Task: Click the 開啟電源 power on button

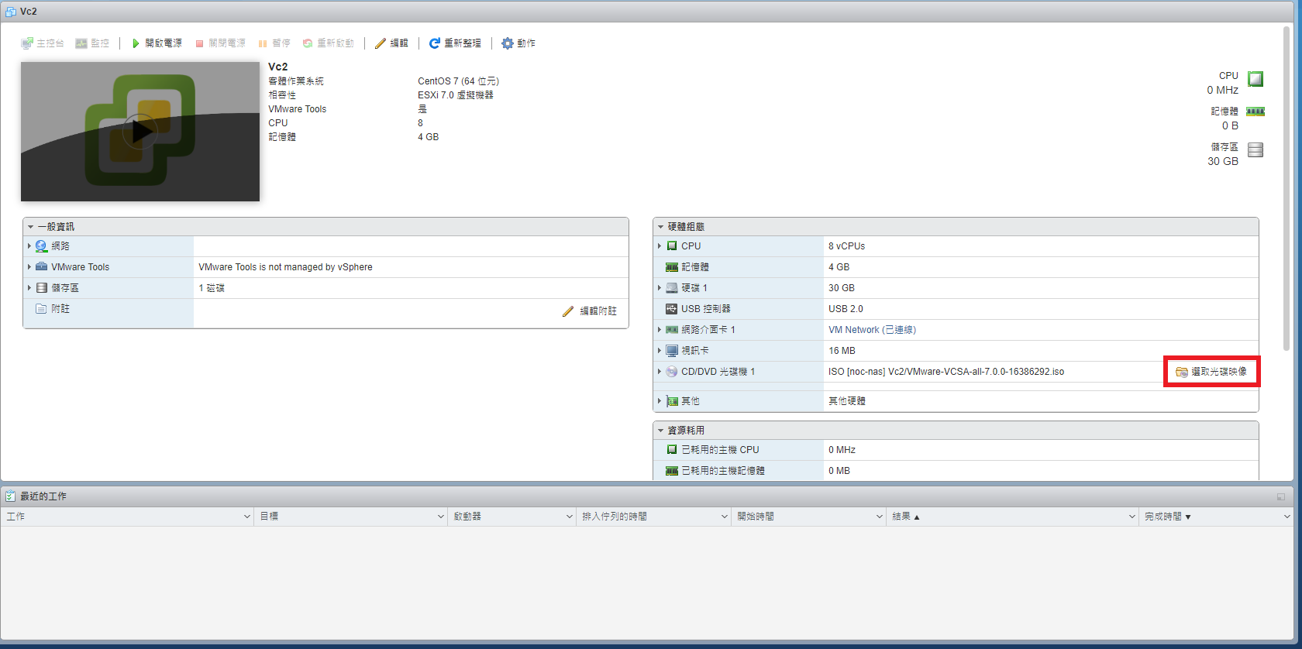Action: click(157, 43)
